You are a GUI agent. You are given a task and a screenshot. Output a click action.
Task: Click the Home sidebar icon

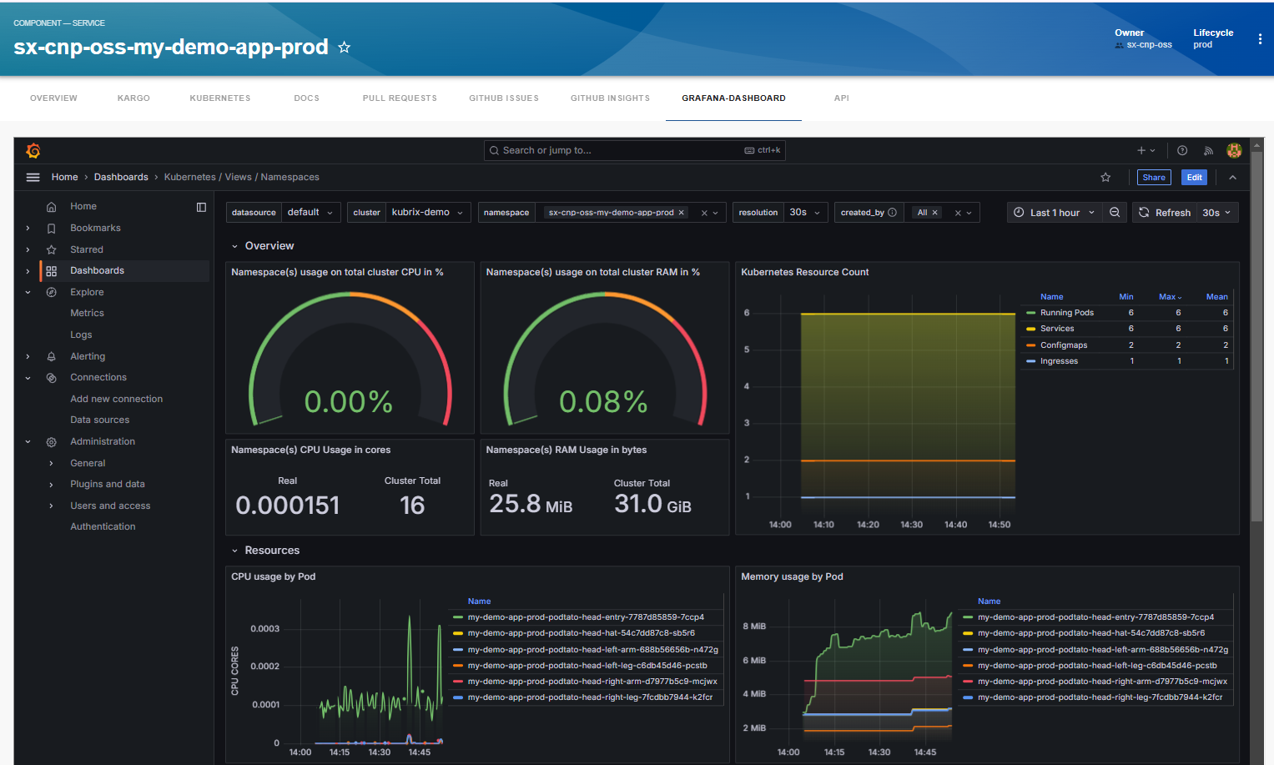click(51, 207)
